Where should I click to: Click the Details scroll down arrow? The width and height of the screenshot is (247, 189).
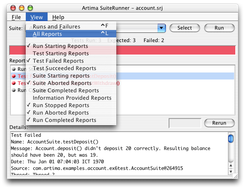231,171
